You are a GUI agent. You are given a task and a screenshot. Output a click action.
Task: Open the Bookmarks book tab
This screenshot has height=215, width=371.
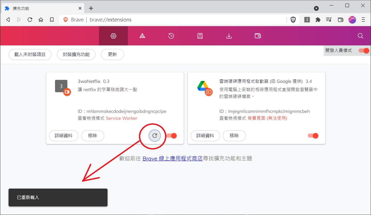point(200,36)
